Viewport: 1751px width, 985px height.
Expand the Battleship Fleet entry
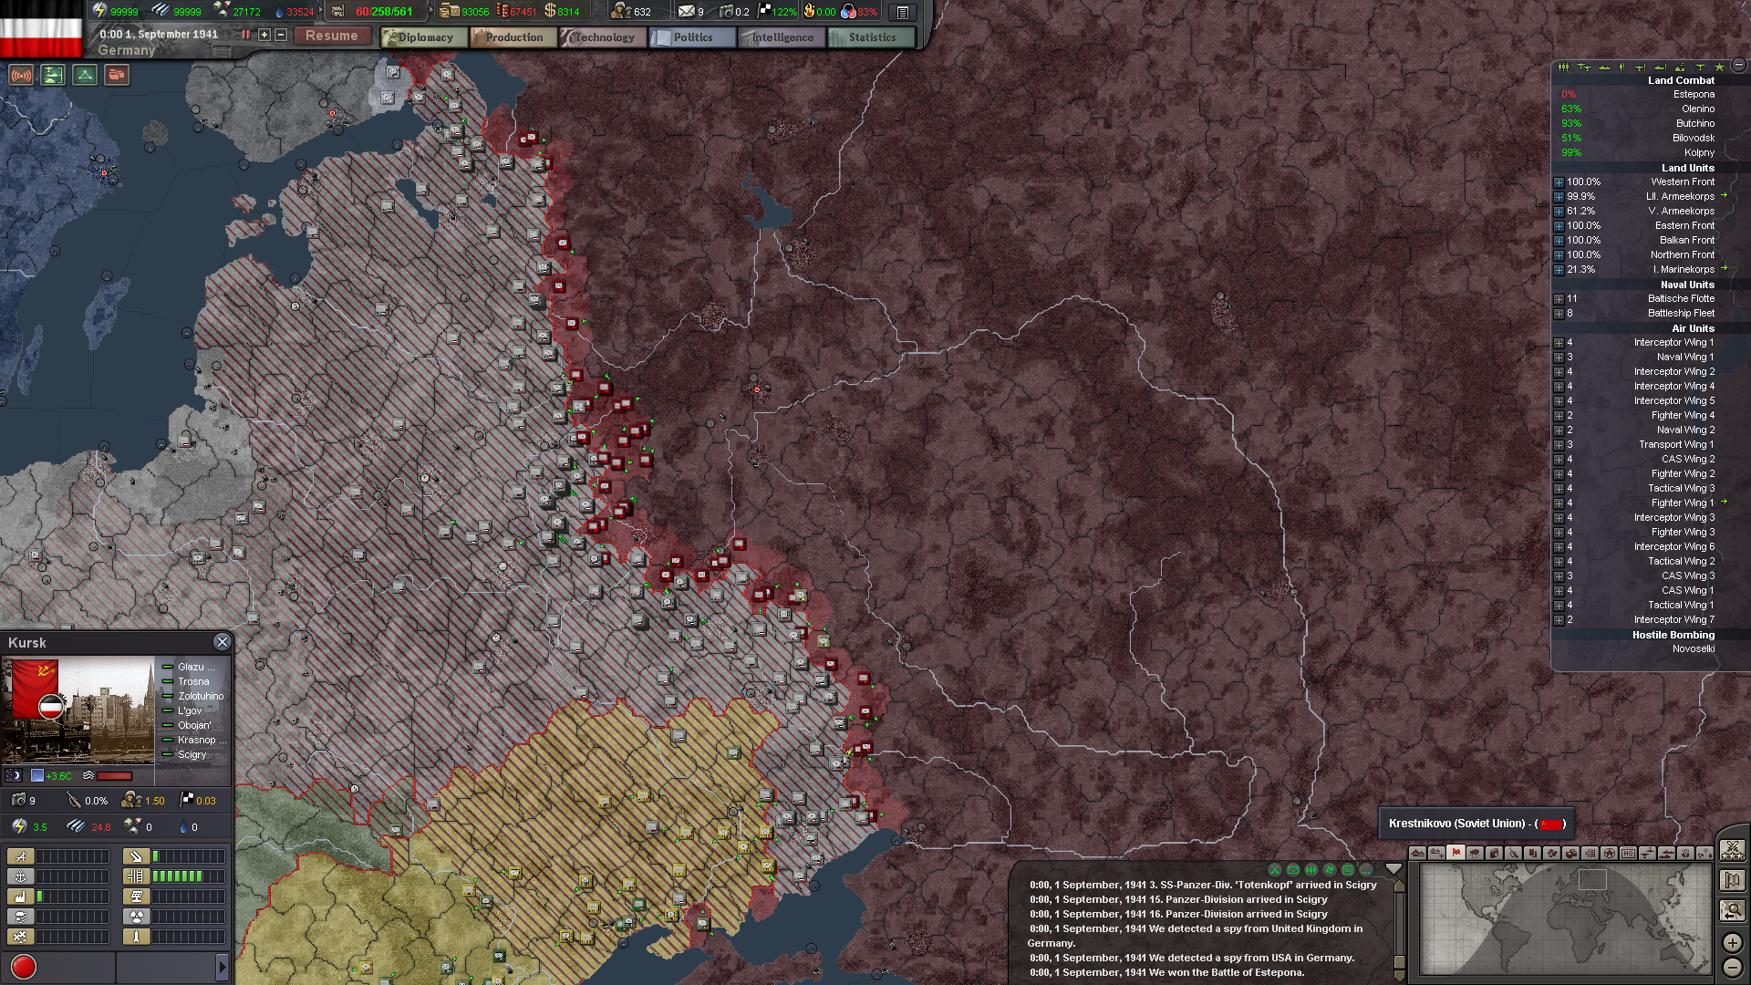pos(1559,314)
